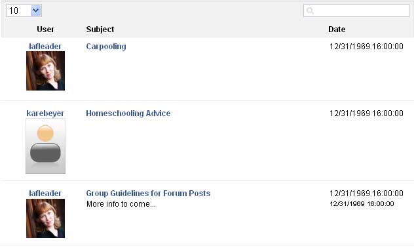Click the search box at top right
The width and height of the screenshot is (416, 248).
pyautogui.click(x=356, y=10)
